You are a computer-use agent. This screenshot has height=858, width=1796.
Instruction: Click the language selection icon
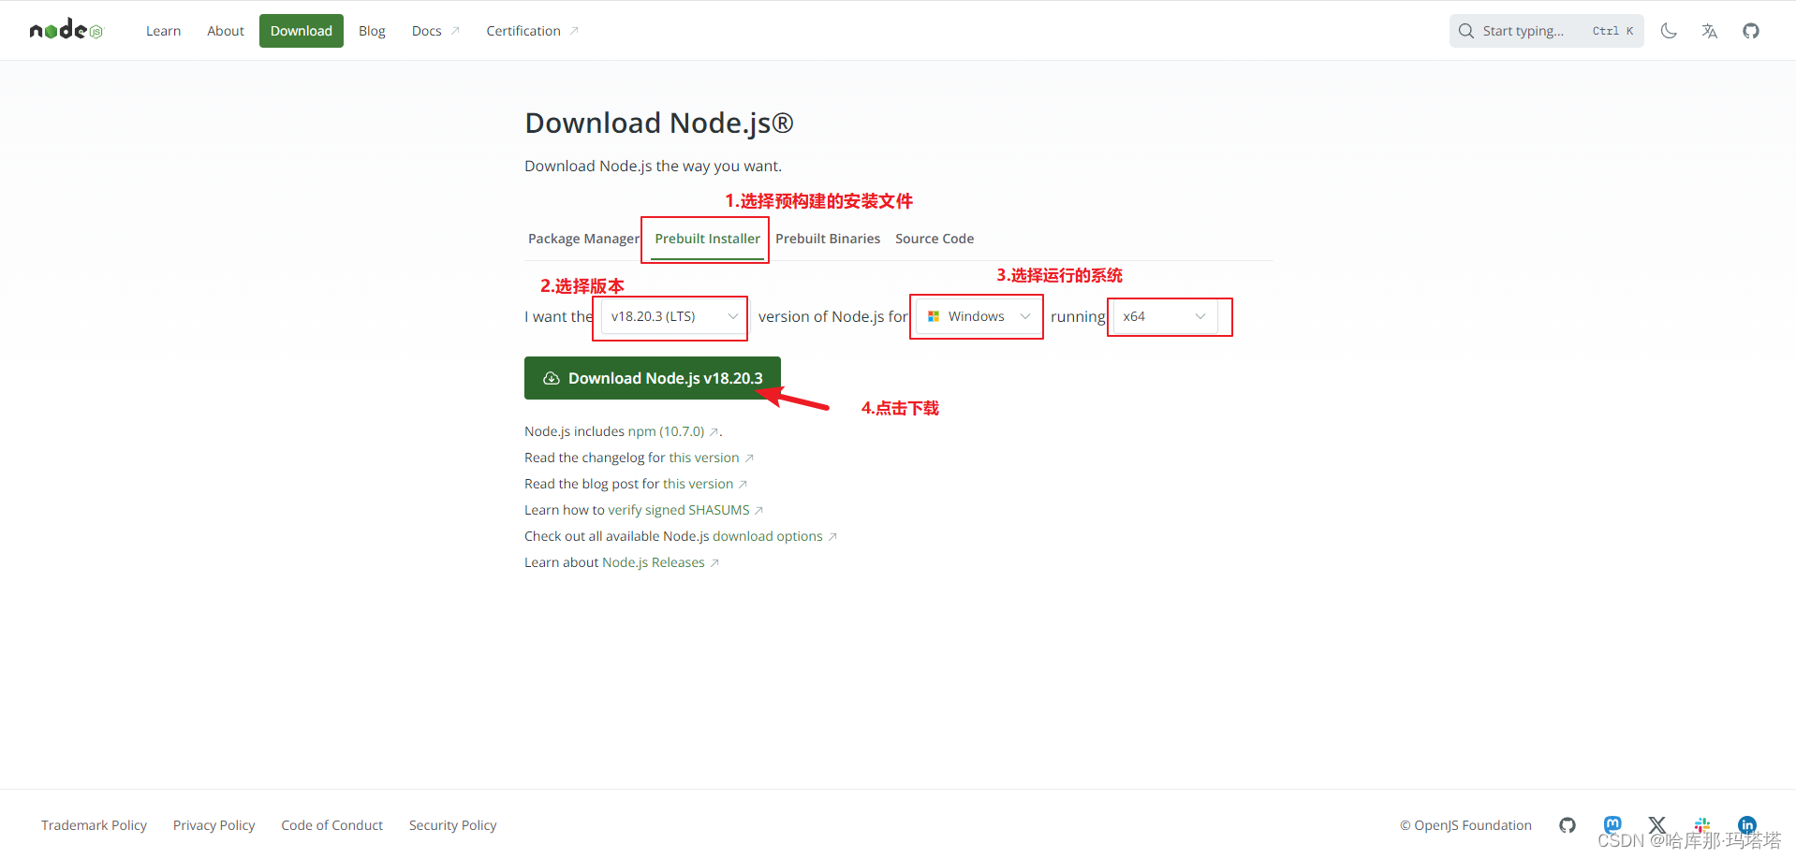[x=1709, y=30]
